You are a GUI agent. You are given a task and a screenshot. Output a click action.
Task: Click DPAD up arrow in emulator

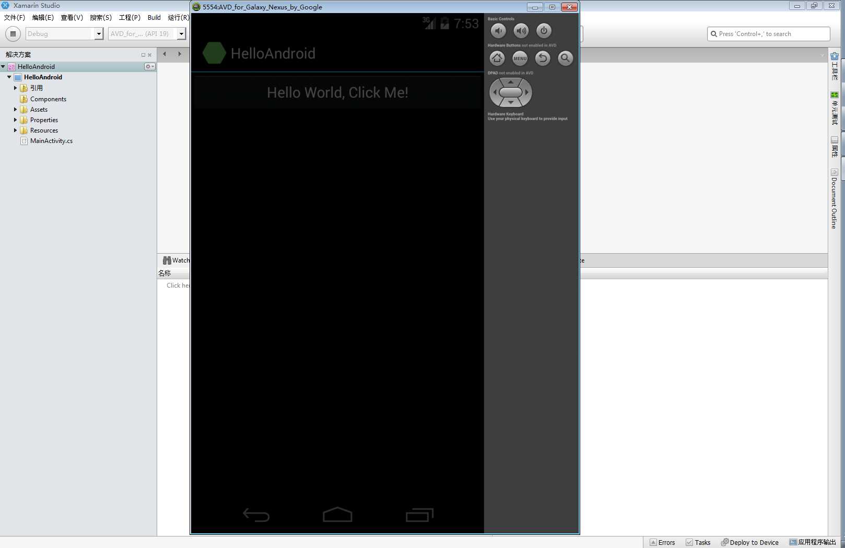pos(511,82)
